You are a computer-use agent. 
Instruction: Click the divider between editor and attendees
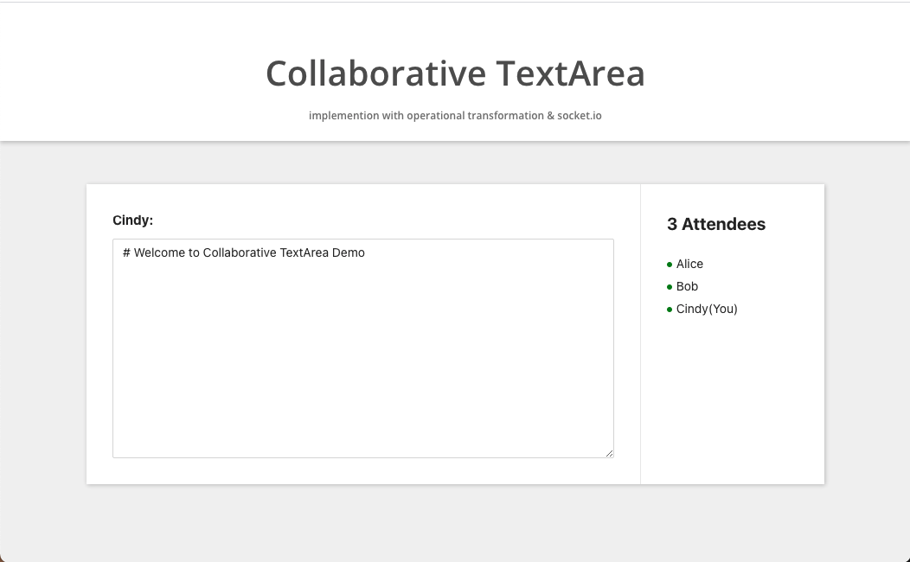pyautogui.click(x=641, y=333)
